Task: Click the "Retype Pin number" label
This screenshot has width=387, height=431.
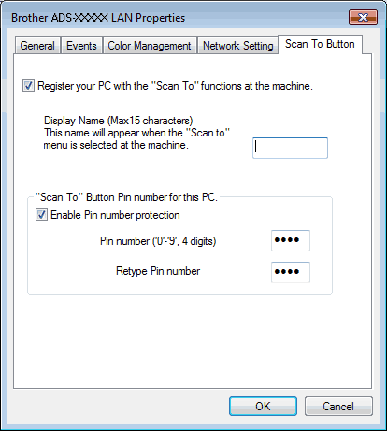Action: [x=158, y=271]
